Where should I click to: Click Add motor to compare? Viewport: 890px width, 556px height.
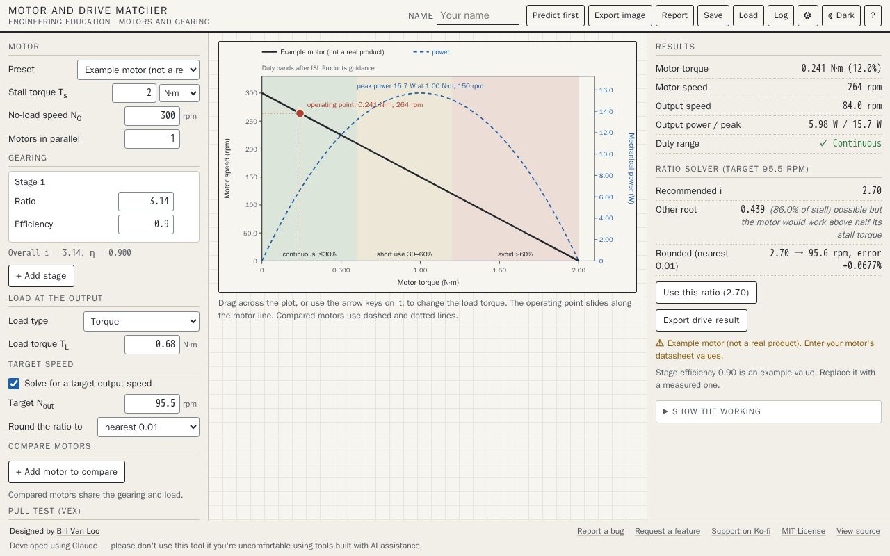[x=67, y=472]
